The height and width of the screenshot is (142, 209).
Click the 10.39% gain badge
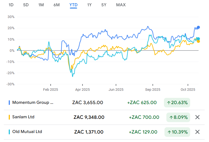click(x=177, y=132)
